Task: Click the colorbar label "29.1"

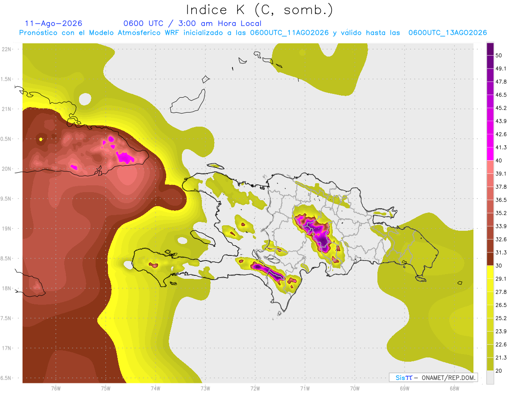Action: 501,279
